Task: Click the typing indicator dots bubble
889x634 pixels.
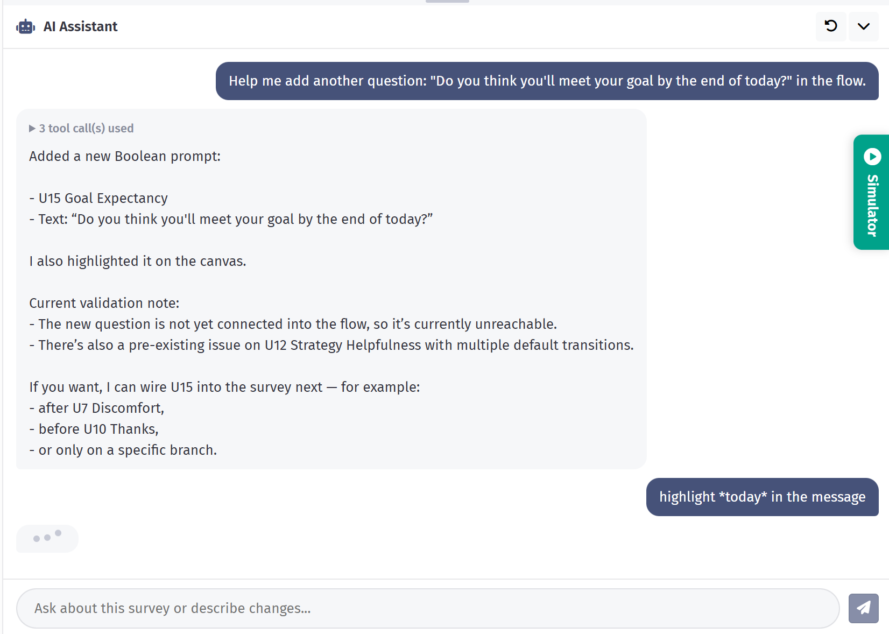Action: 47,539
